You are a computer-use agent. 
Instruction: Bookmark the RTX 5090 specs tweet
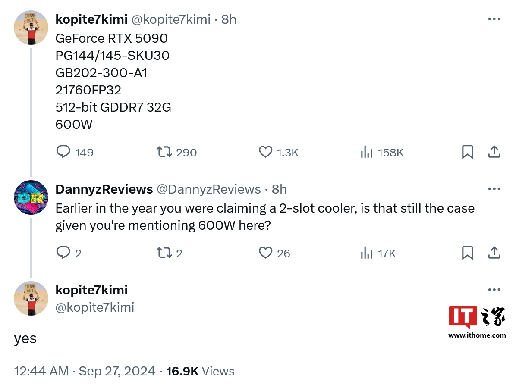coord(467,152)
